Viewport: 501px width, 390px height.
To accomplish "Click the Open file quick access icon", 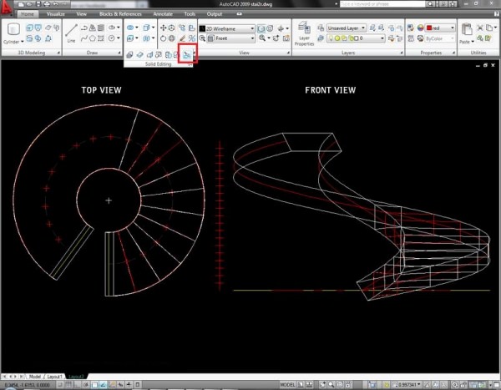I will tap(29, 4).
